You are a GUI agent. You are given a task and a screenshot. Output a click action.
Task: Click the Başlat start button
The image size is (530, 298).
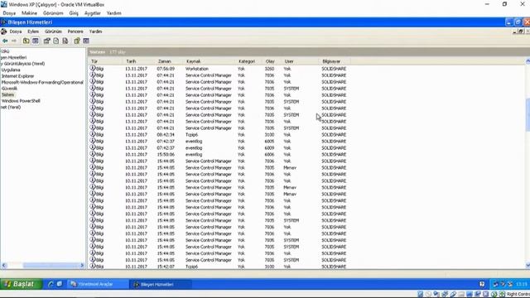pyautogui.click(x=21, y=284)
